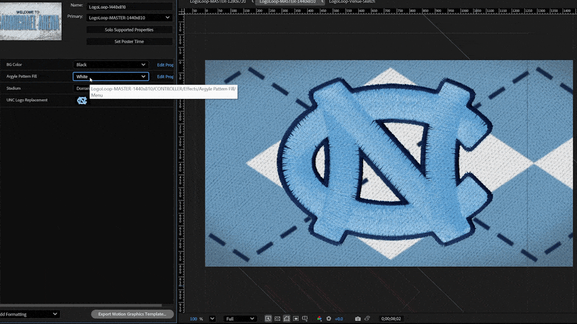The width and height of the screenshot is (577, 324).
Task: Click Edit Properties for Argyle Pattern Fill
Action: click(x=165, y=77)
